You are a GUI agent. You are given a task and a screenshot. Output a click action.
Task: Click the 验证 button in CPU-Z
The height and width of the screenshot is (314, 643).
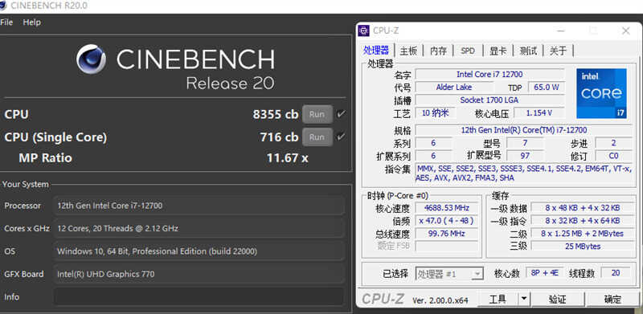click(557, 300)
